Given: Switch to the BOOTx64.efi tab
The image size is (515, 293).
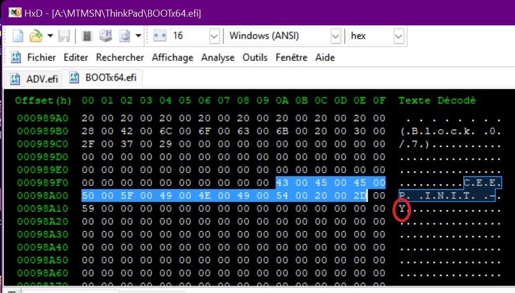Looking at the screenshot, I should [x=102, y=78].
